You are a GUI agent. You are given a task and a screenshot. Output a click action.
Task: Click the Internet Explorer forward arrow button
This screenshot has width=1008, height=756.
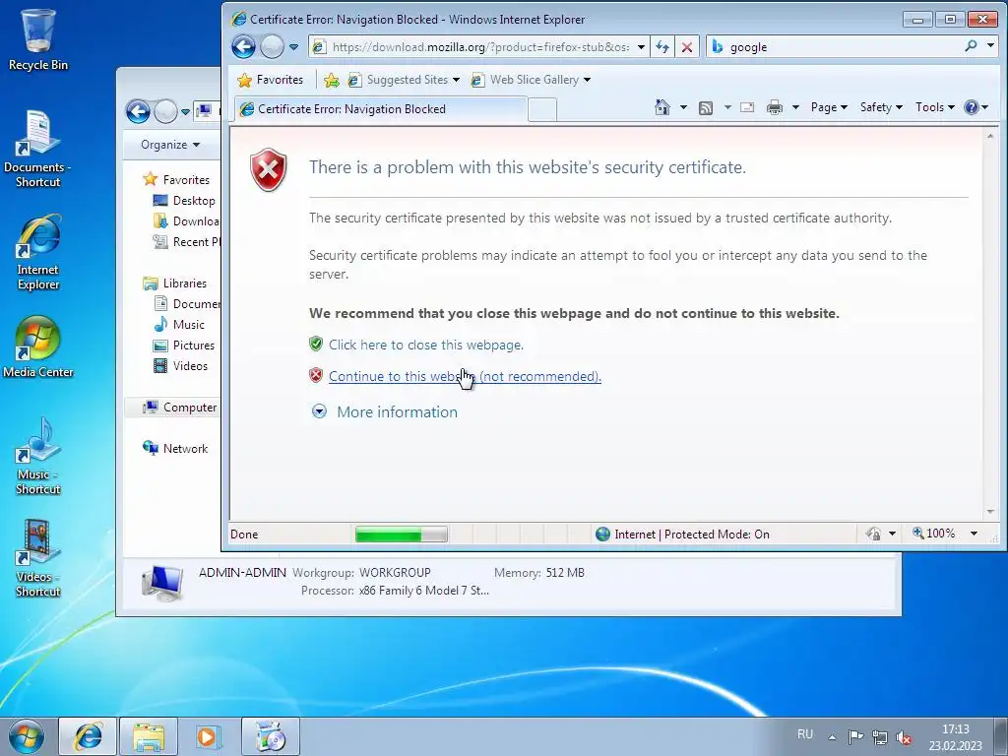pos(273,47)
